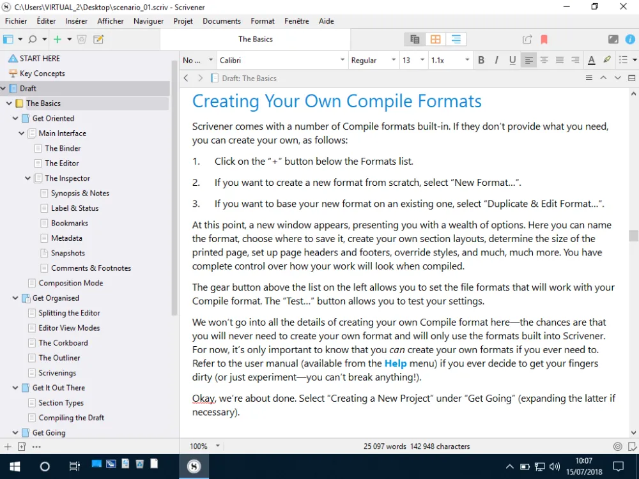Click footer document note icon

633,446
